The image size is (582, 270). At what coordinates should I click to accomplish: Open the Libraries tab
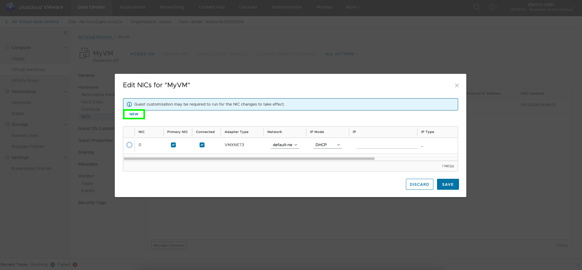[x=248, y=7]
